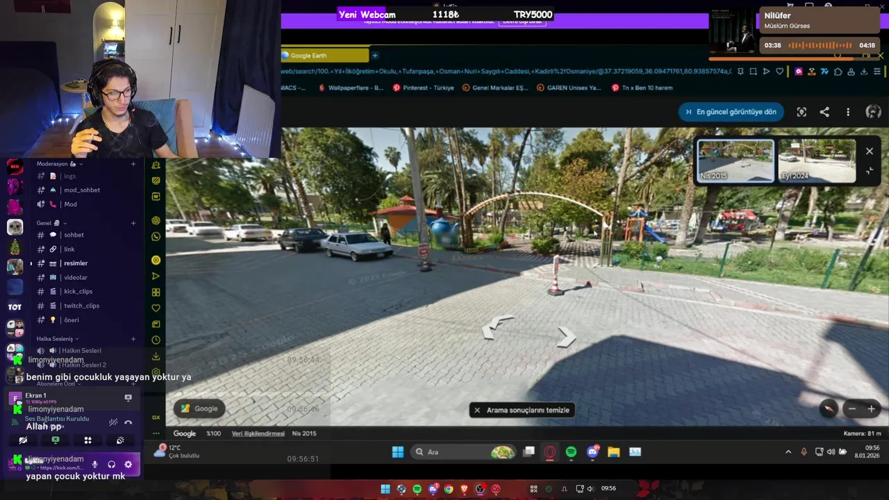
Task: Open the Google Earth share icon
Action: click(x=824, y=112)
